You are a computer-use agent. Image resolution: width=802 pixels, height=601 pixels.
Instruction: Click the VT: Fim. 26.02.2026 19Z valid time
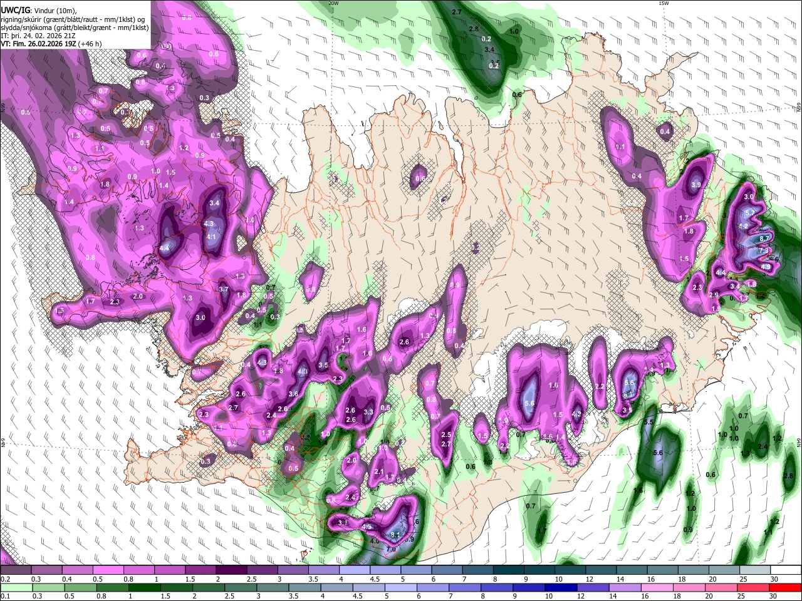click(x=38, y=44)
